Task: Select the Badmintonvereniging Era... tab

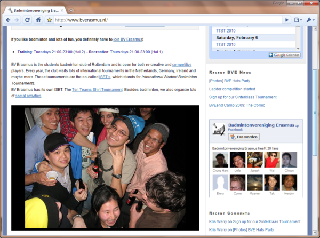Action: pos(35,11)
